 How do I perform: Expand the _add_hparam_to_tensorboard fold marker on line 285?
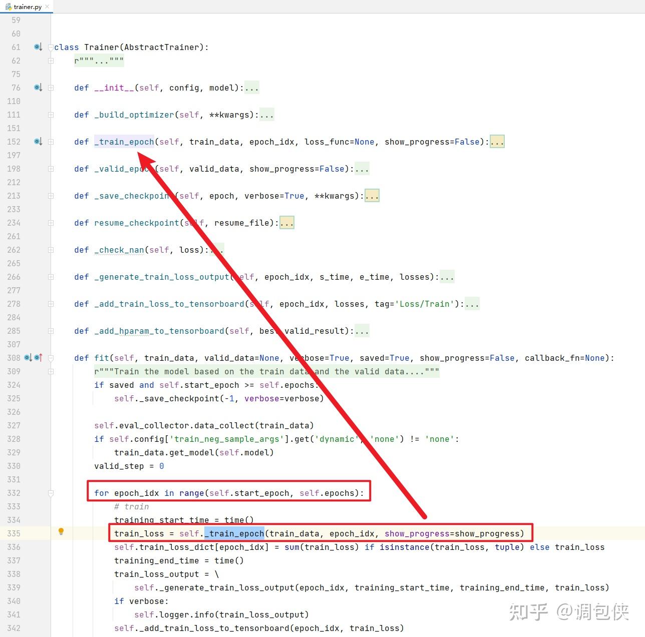(51, 331)
